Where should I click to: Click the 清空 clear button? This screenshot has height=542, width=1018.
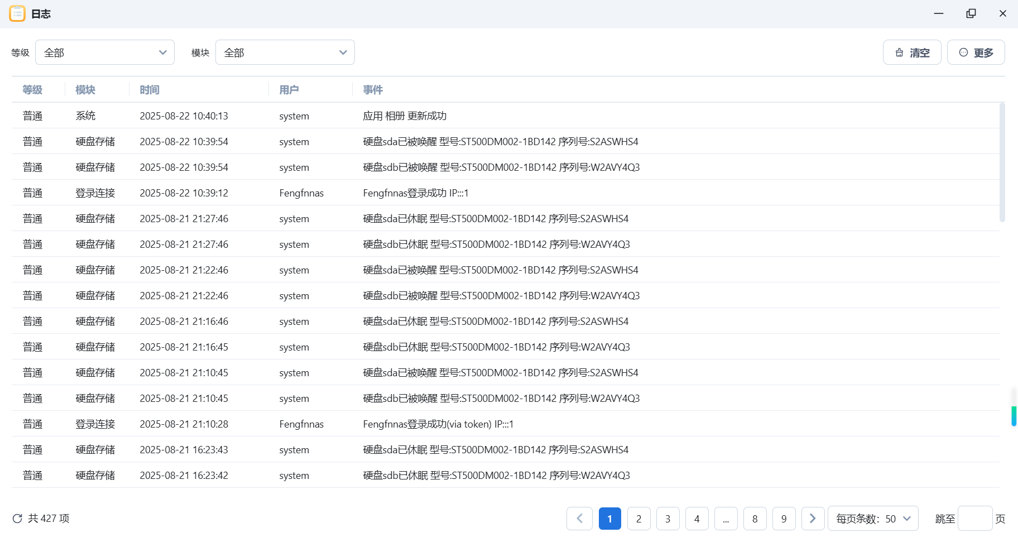coord(912,52)
